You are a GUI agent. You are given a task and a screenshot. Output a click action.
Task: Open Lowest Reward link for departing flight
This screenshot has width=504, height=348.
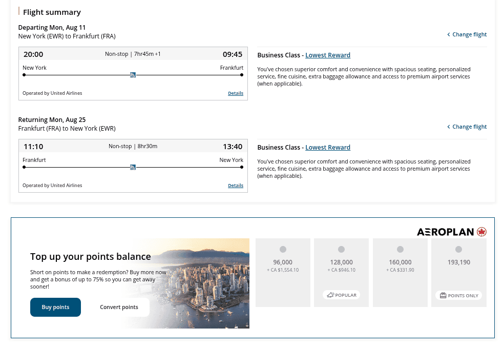pyautogui.click(x=328, y=55)
